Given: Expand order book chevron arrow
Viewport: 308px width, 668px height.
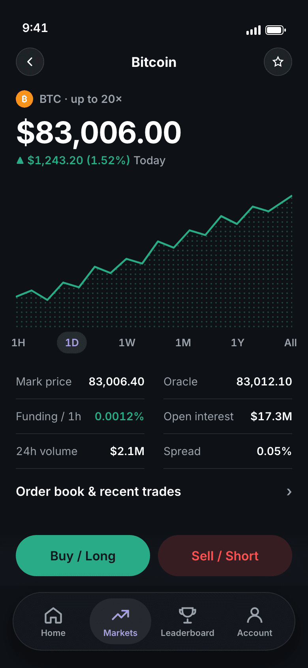Looking at the screenshot, I should tap(289, 492).
